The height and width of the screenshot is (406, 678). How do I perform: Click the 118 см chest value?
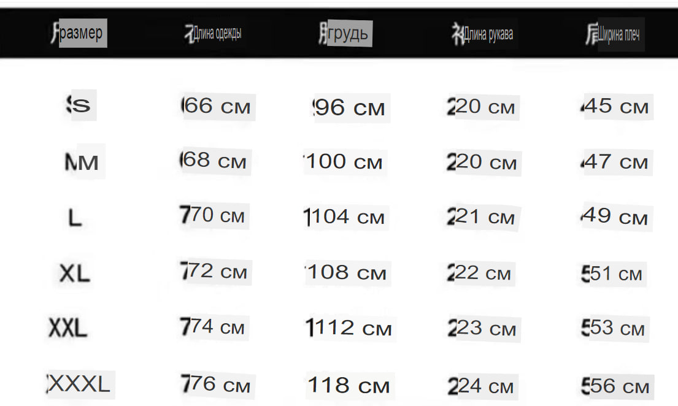(x=349, y=385)
